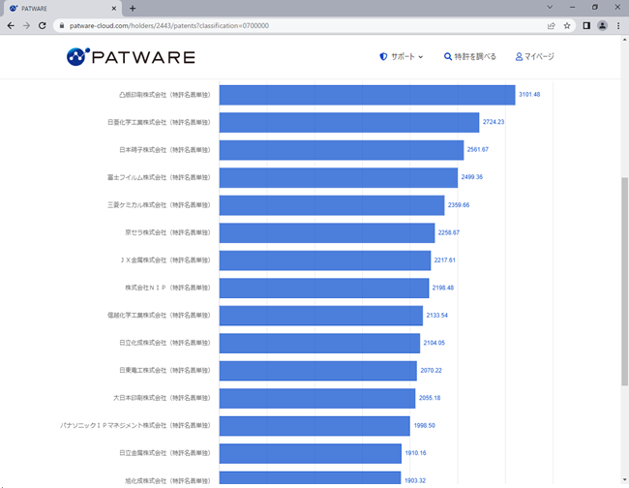The image size is (629, 488).
Task: Click the bar valued 2104.05
Action: point(319,343)
